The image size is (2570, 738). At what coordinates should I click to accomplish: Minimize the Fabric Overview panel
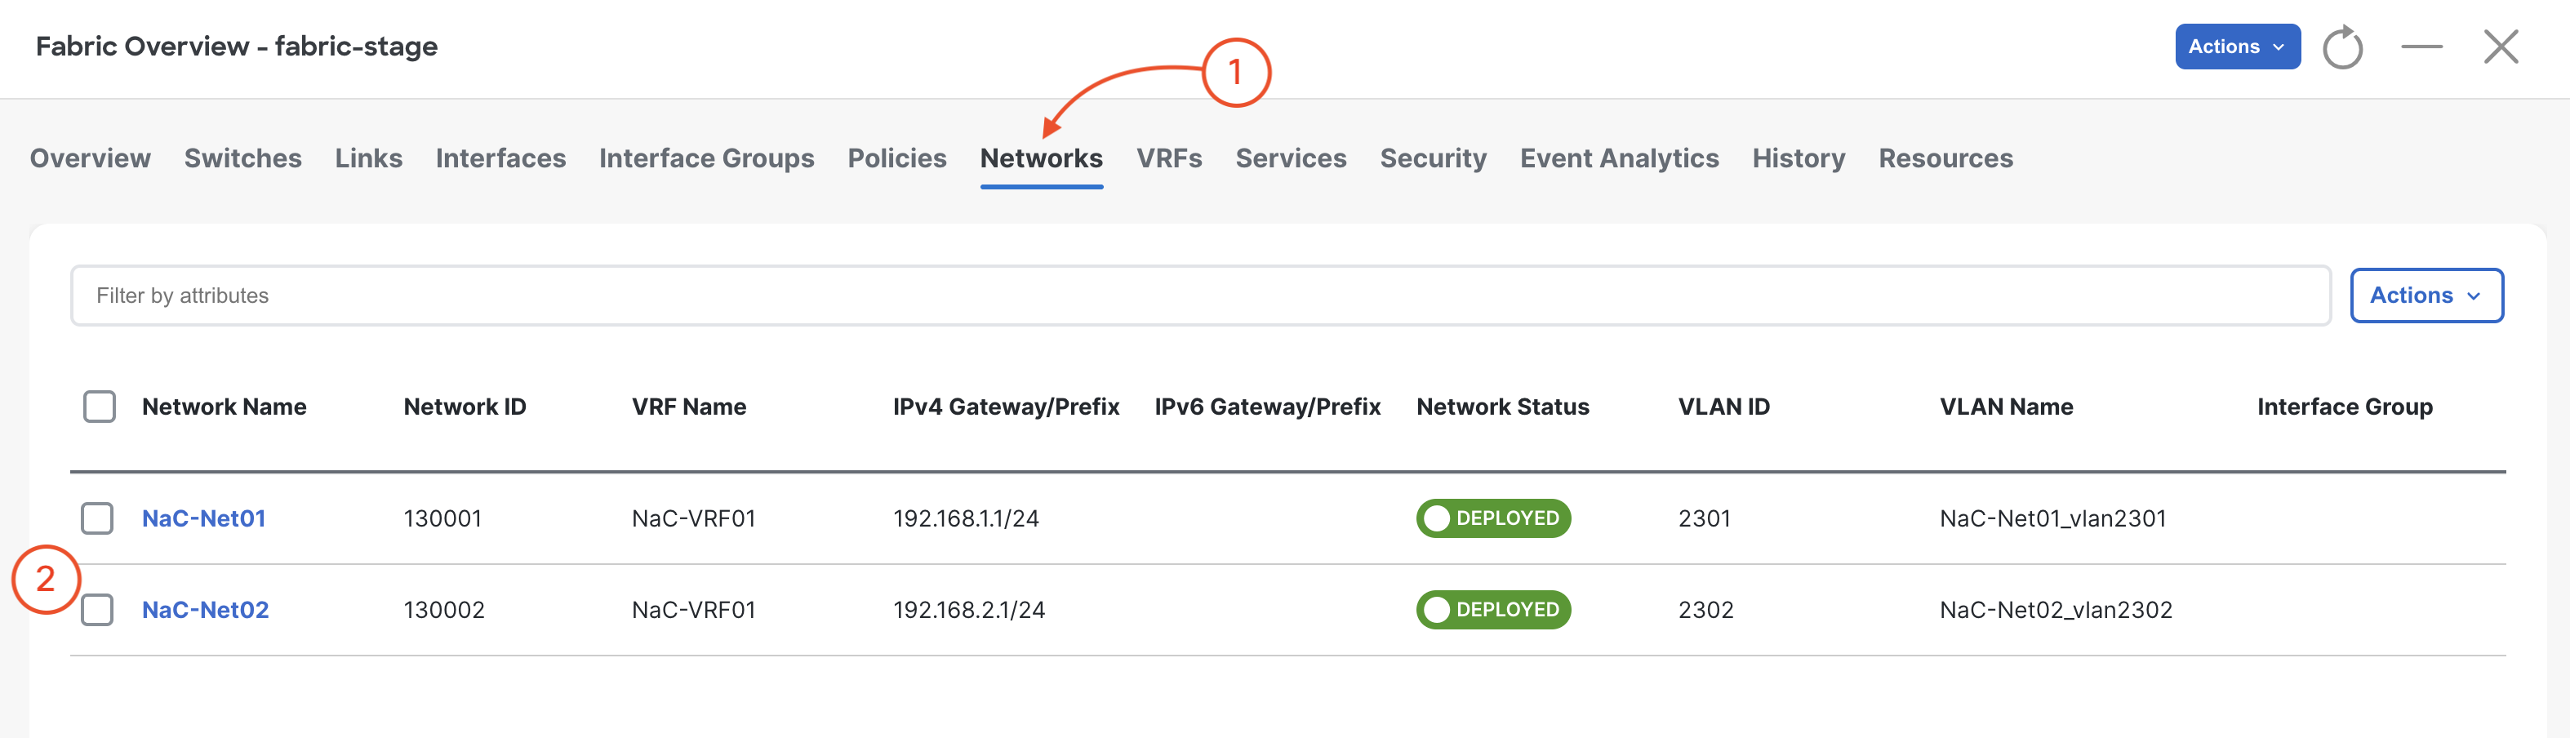(x=2421, y=47)
